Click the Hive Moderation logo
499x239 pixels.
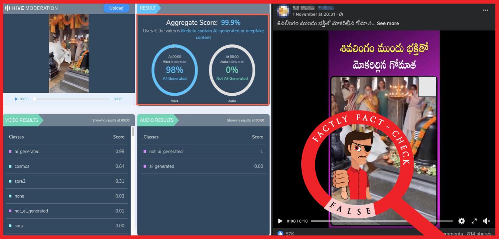coord(31,8)
